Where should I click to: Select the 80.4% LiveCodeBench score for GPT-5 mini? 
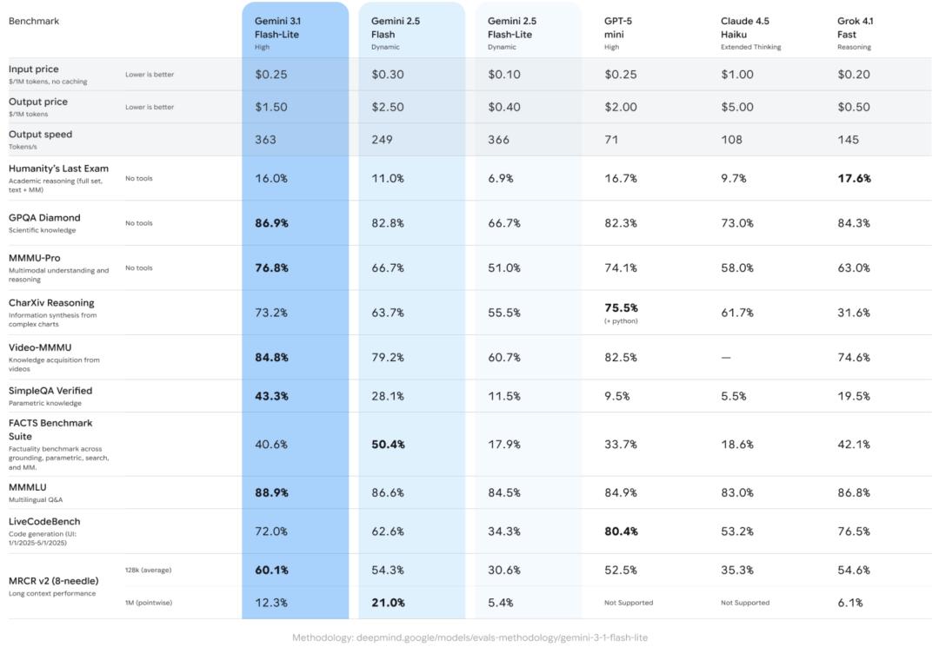coord(621,531)
